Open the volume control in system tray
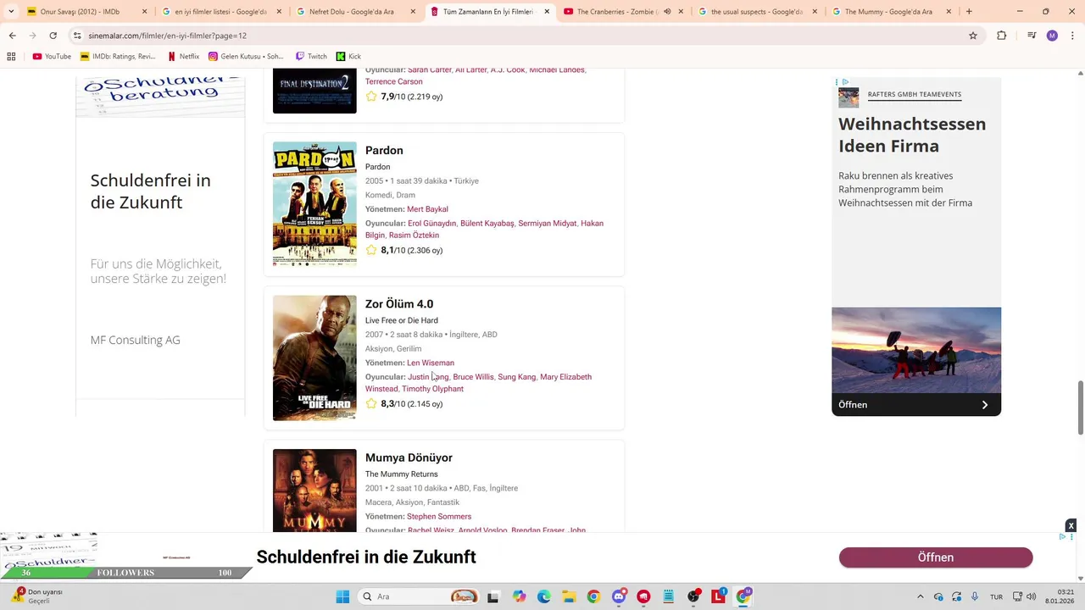 point(1033,596)
